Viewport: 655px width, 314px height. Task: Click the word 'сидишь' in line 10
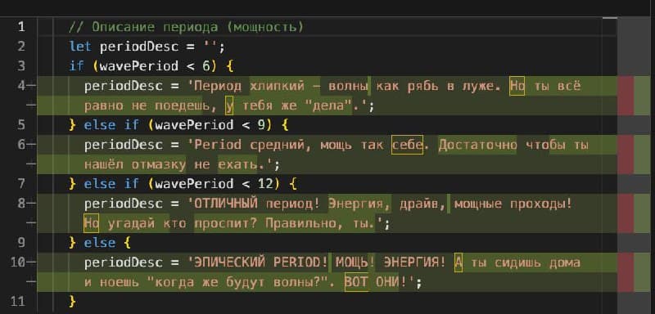coord(517,262)
